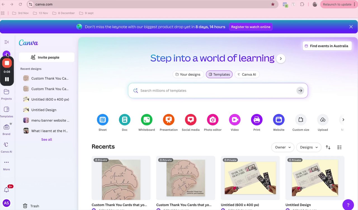Screen dimensions: 358x210
Task: Open the 13 Nov bookmarks folder
Action: pyautogui.click(x=41, y=13)
